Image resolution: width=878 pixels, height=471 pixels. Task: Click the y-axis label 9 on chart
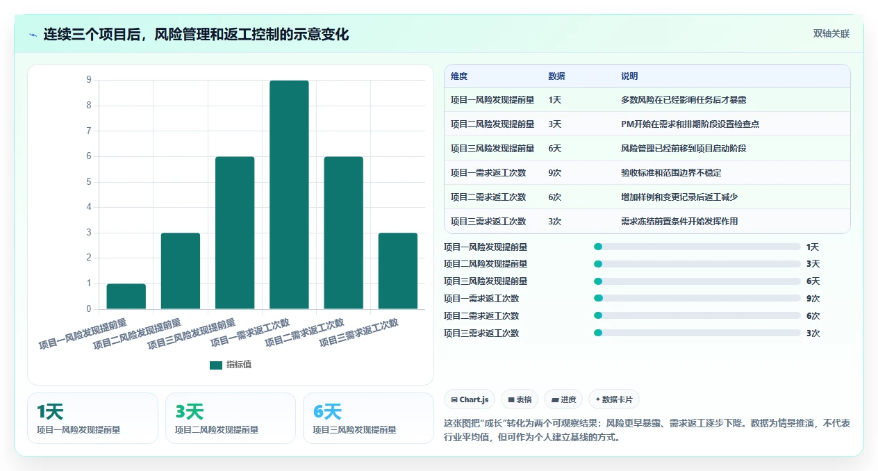click(x=88, y=80)
